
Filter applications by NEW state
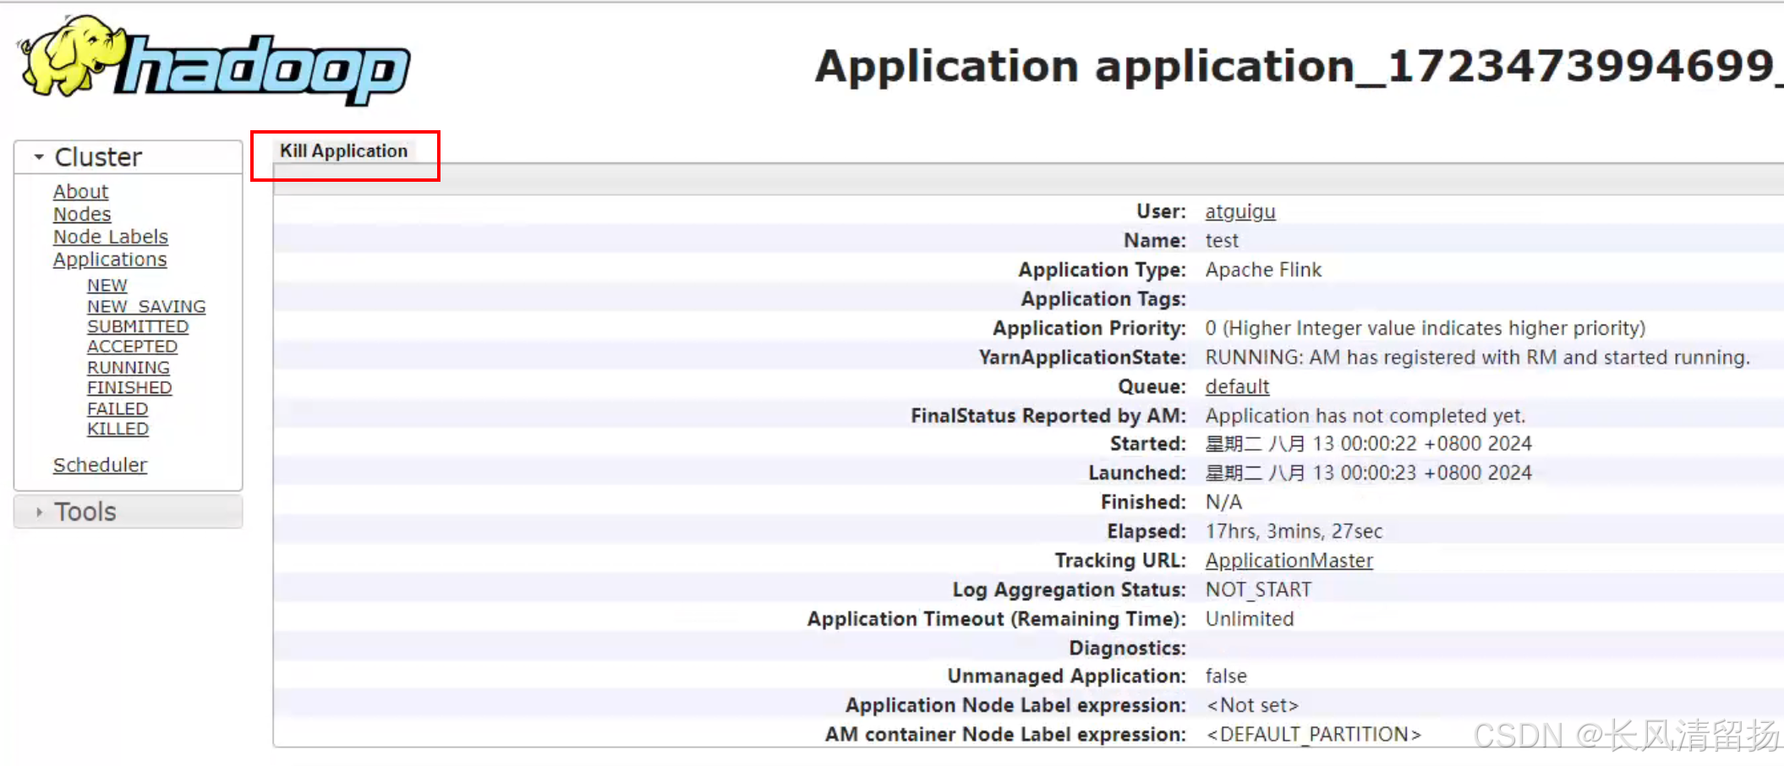point(107,286)
